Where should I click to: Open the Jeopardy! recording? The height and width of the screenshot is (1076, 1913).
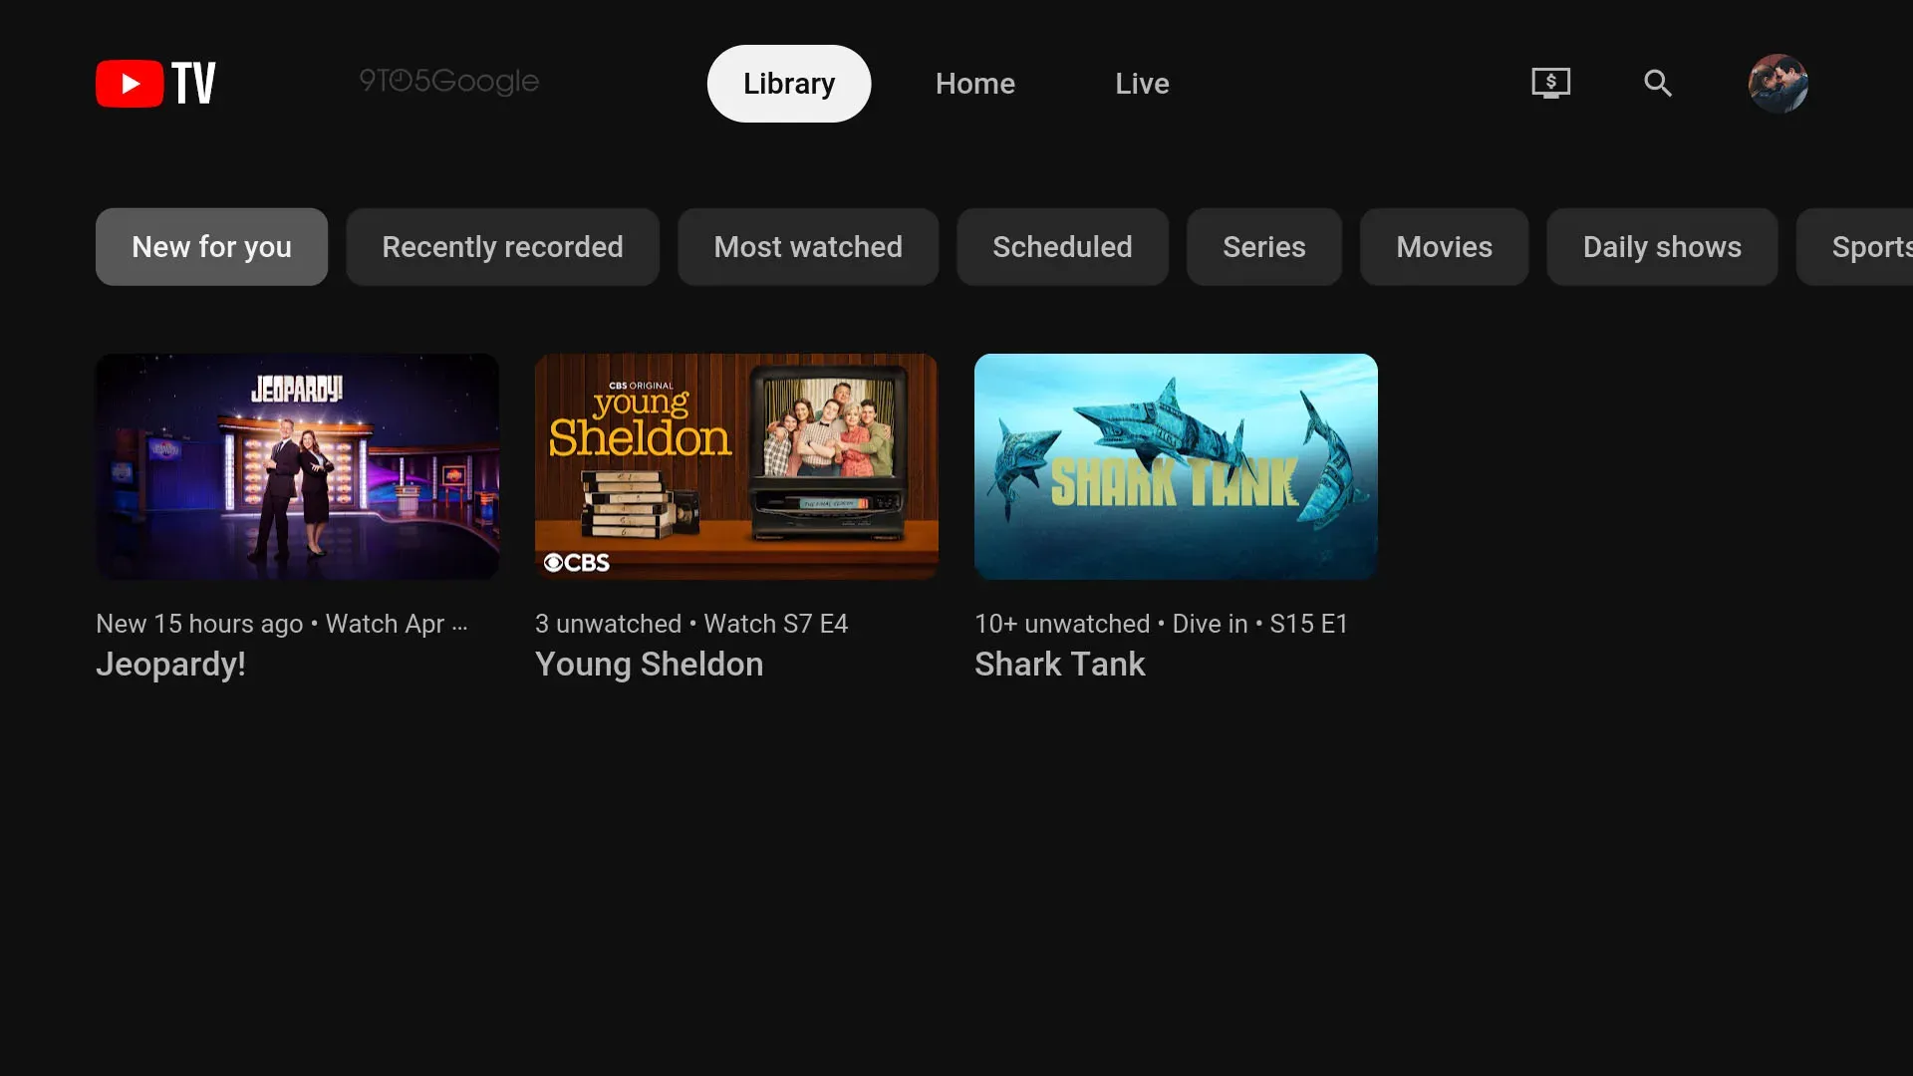297,466
